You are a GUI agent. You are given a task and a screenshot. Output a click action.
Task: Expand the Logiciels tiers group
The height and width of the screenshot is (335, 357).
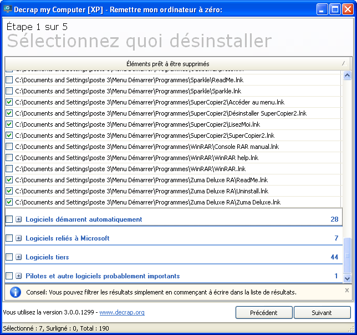19,257
